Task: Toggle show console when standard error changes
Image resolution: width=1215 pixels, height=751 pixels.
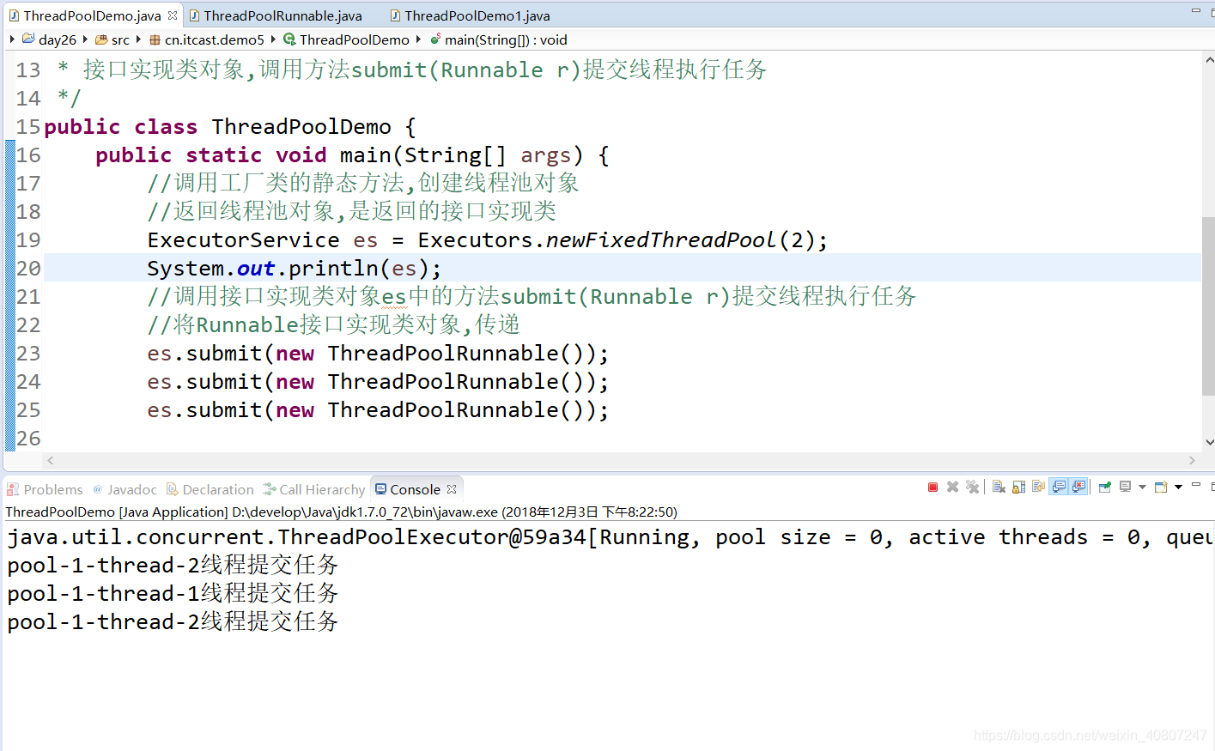Action: [x=1078, y=487]
